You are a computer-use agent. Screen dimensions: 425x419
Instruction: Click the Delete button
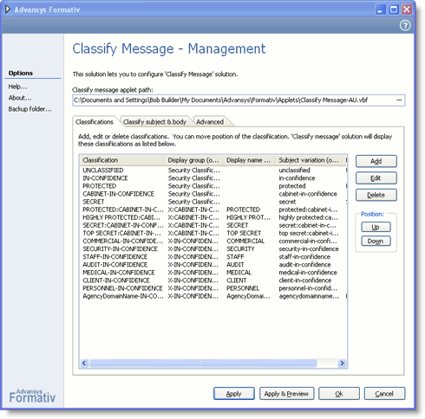376,196
